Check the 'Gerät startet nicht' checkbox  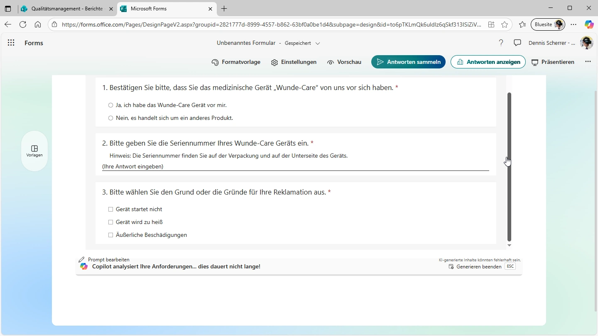[x=110, y=209]
